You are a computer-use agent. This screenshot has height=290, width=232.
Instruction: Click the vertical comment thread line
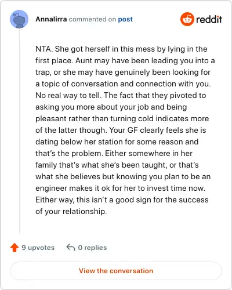[x=19, y=132]
